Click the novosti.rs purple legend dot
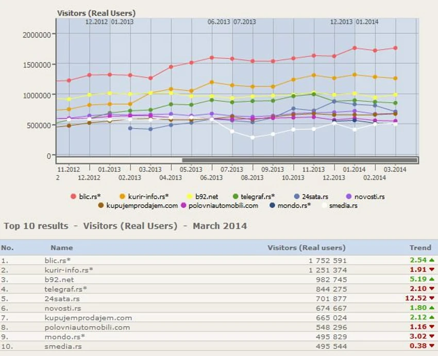The height and width of the screenshot is (356, 438). coord(349,197)
